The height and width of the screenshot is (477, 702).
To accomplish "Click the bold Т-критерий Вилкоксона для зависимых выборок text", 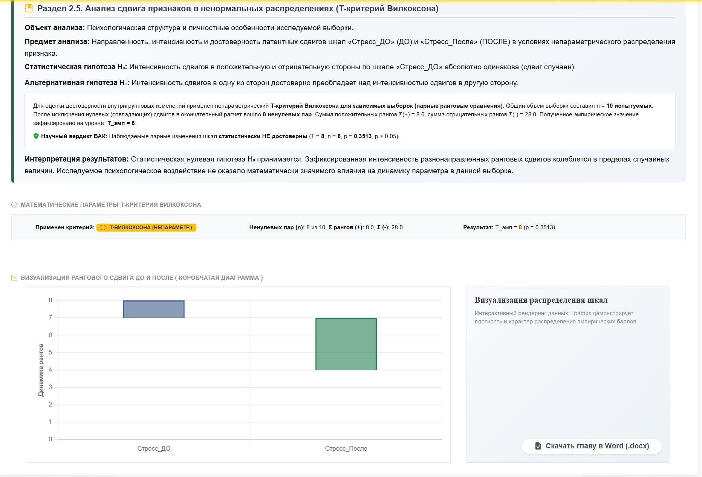I will click(x=387, y=106).
